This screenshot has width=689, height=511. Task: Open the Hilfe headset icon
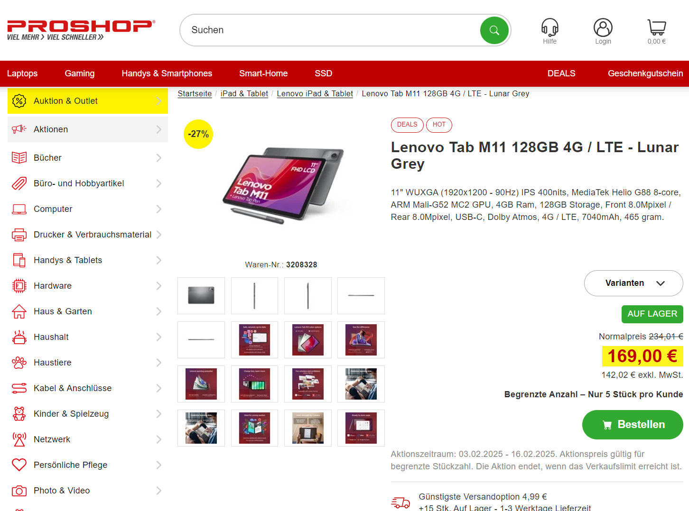[549, 27]
